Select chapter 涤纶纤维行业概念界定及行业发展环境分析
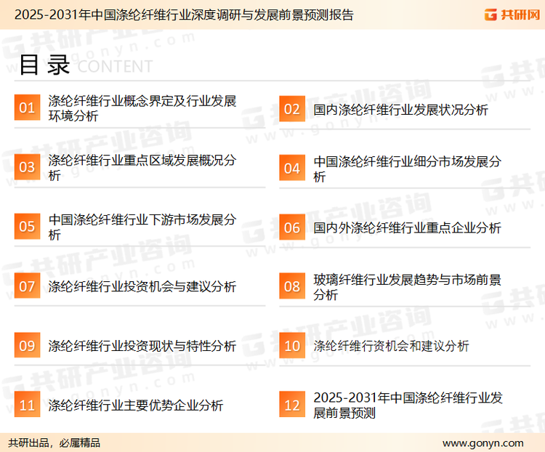The height and width of the screenshot is (452, 545). click(x=142, y=108)
